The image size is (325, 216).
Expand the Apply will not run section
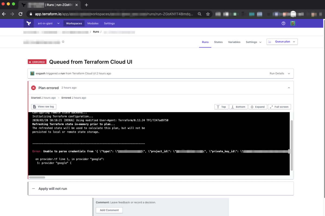coord(161,188)
